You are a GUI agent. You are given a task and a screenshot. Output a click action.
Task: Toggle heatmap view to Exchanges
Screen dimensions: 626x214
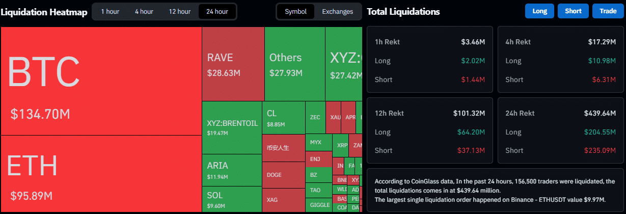[337, 12]
